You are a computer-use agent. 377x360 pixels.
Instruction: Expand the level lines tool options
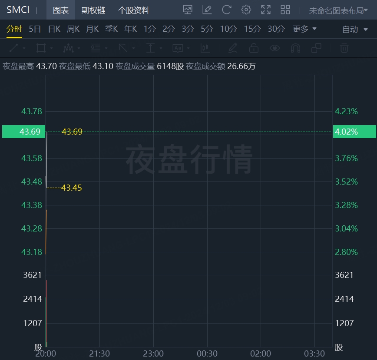pyautogui.click(x=106, y=48)
